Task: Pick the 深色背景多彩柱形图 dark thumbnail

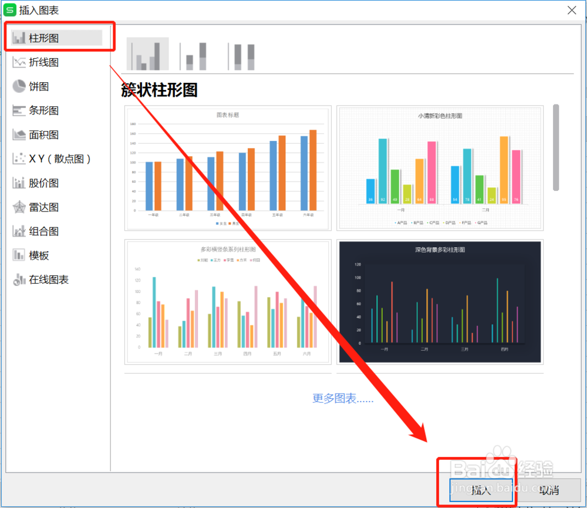Action: coord(440,302)
